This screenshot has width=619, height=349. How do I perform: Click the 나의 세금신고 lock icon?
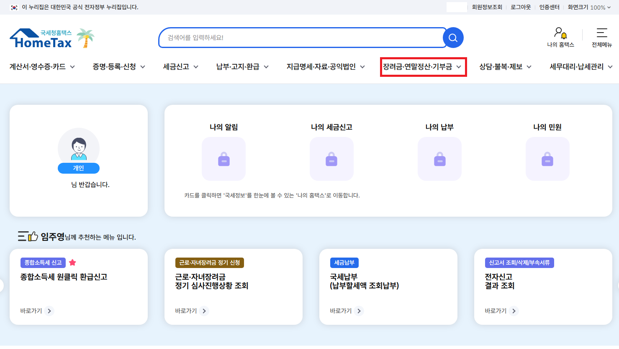[331, 159]
